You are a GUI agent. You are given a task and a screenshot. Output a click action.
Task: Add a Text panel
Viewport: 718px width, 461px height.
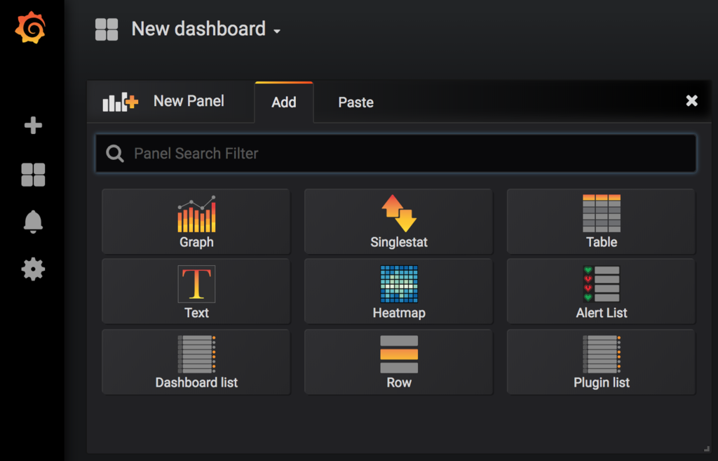click(196, 291)
